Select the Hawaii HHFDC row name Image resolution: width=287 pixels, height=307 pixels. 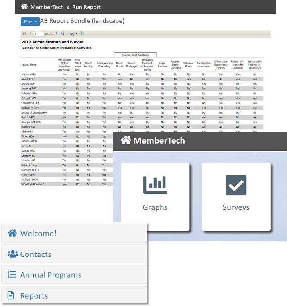click(x=28, y=127)
